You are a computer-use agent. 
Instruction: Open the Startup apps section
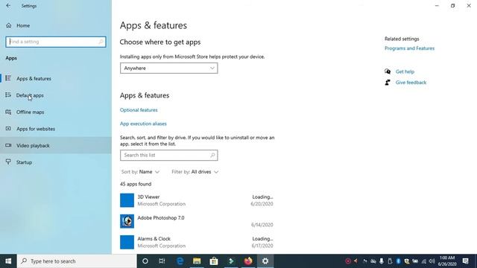pos(56,162)
